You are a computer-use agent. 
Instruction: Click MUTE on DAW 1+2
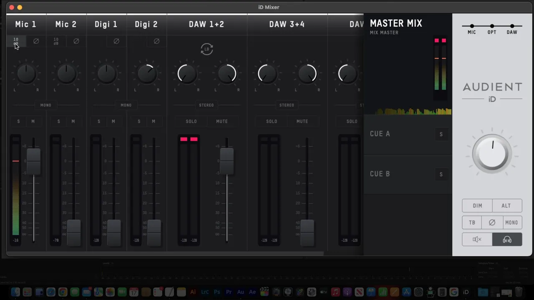tap(222, 121)
